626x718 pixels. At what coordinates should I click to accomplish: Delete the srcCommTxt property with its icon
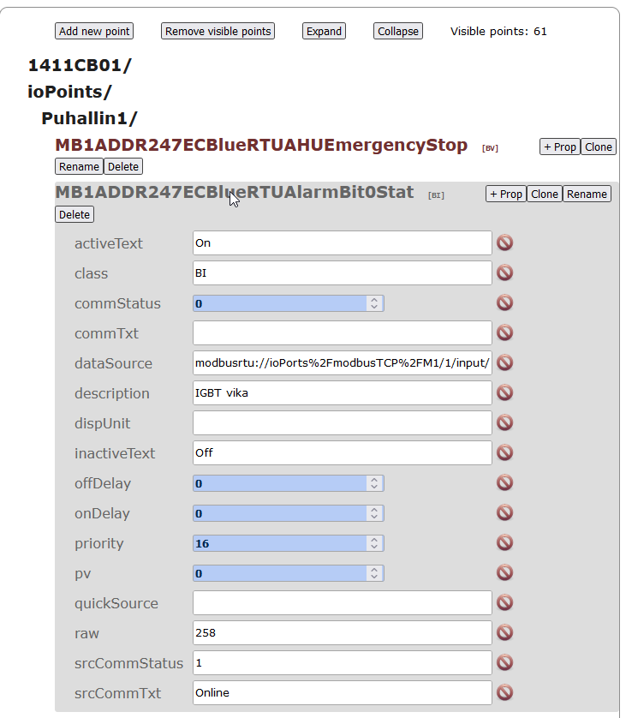coord(505,692)
